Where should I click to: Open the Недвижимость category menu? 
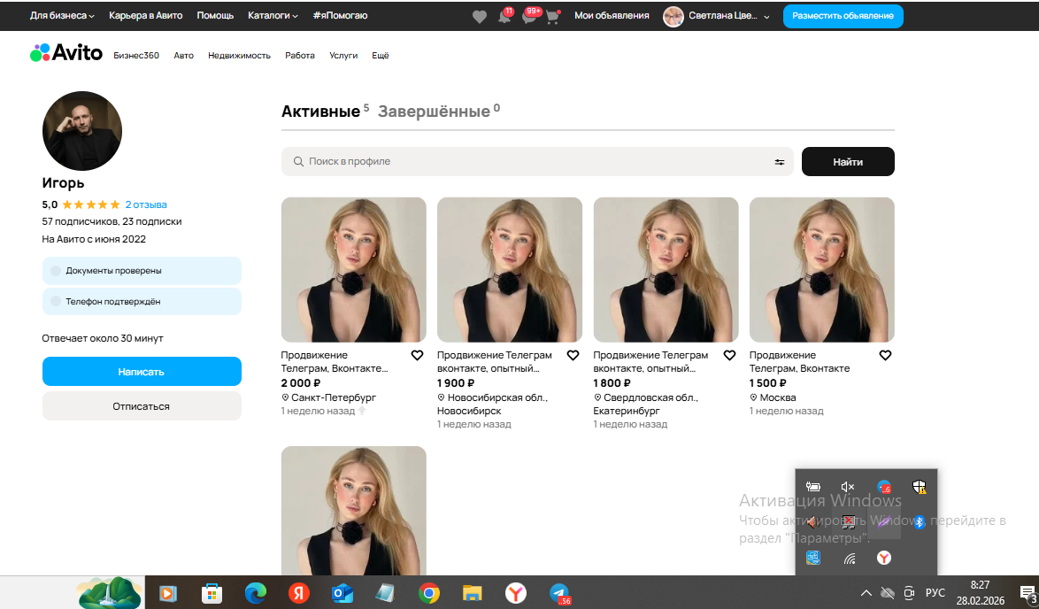[x=239, y=56]
